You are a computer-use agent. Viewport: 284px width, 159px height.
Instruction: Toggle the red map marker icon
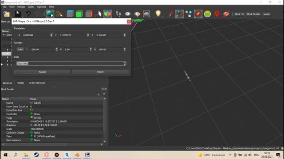click(217, 14)
